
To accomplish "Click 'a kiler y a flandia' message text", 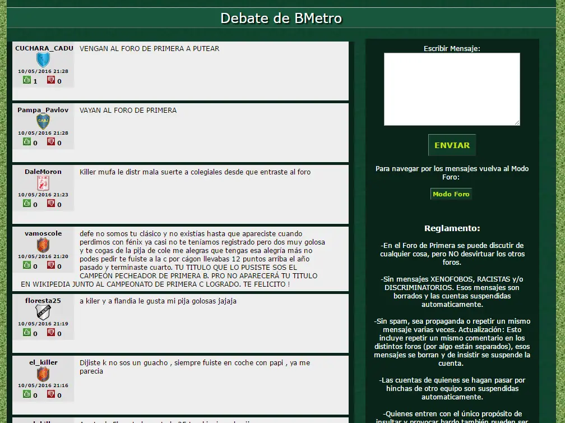I will [x=158, y=301].
